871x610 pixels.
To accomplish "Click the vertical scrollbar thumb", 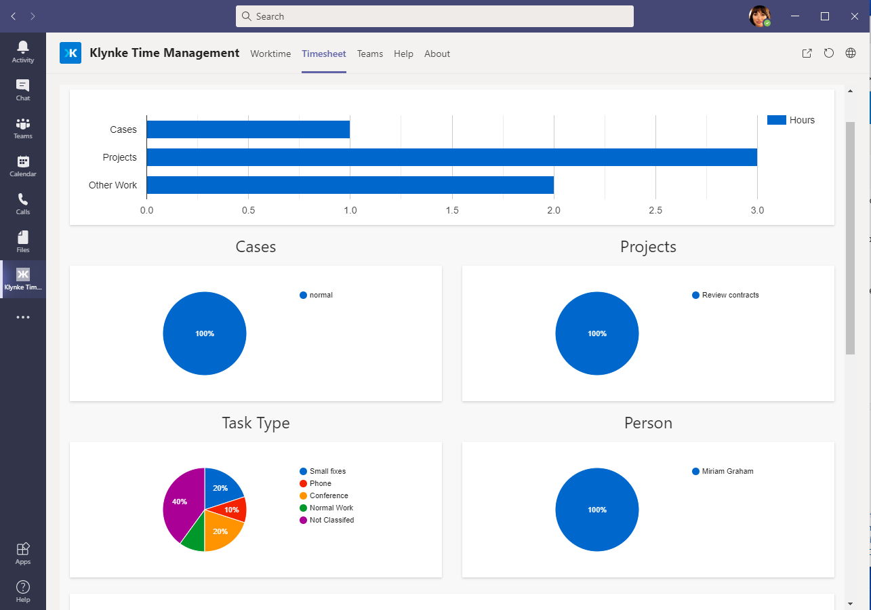I will [851, 238].
